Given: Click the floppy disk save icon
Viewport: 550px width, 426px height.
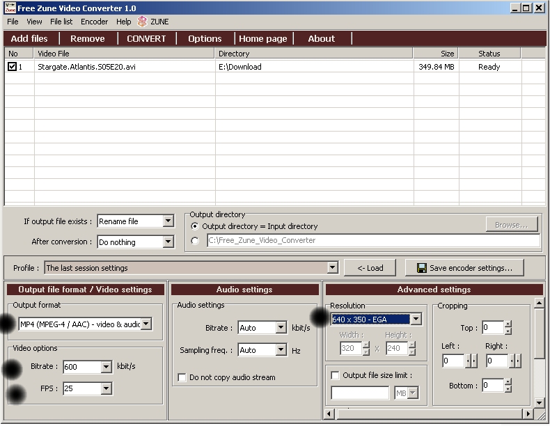Looking at the screenshot, I should pos(422,268).
